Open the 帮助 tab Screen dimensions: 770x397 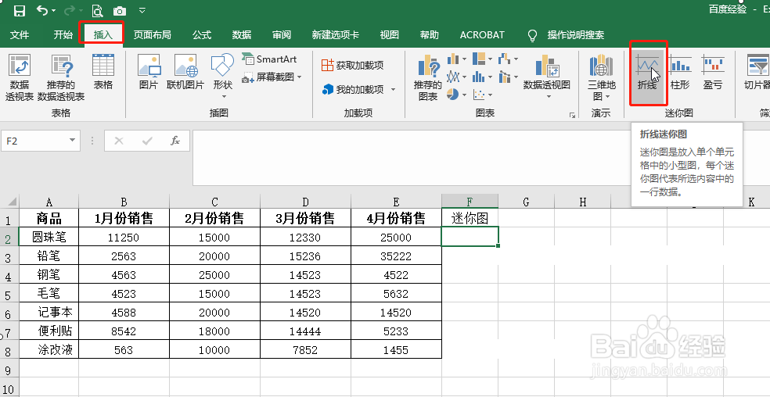click(429, 35)
